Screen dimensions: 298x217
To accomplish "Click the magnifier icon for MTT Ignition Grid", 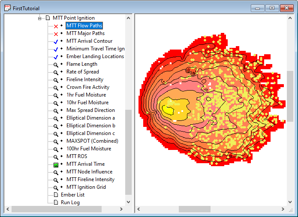I will [x=56, y=188].
